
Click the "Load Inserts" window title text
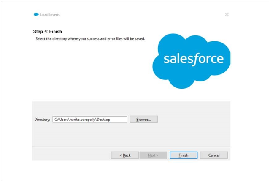[50, 14]
